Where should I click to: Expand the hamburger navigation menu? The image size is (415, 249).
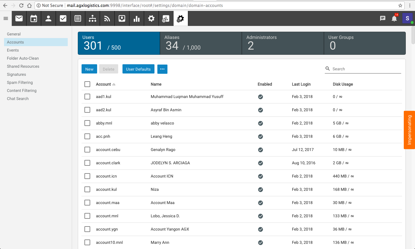click(6, 18)
